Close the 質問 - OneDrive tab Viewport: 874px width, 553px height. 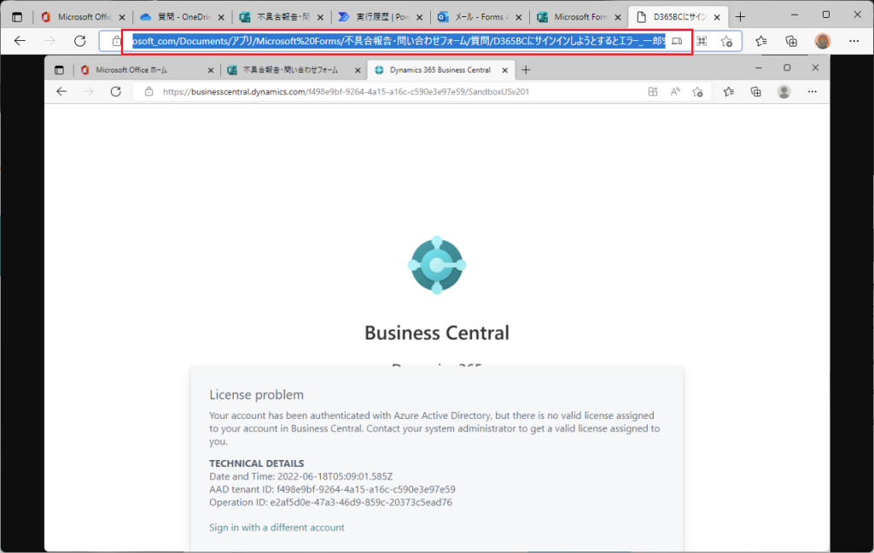pos(221,17)
